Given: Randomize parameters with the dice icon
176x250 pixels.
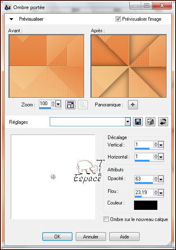Looking at the screenshot, I should point(150,122).
